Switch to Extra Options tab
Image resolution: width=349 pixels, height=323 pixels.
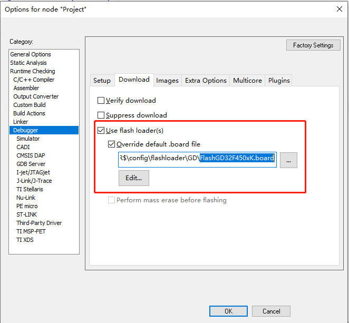tap(206, 80)
